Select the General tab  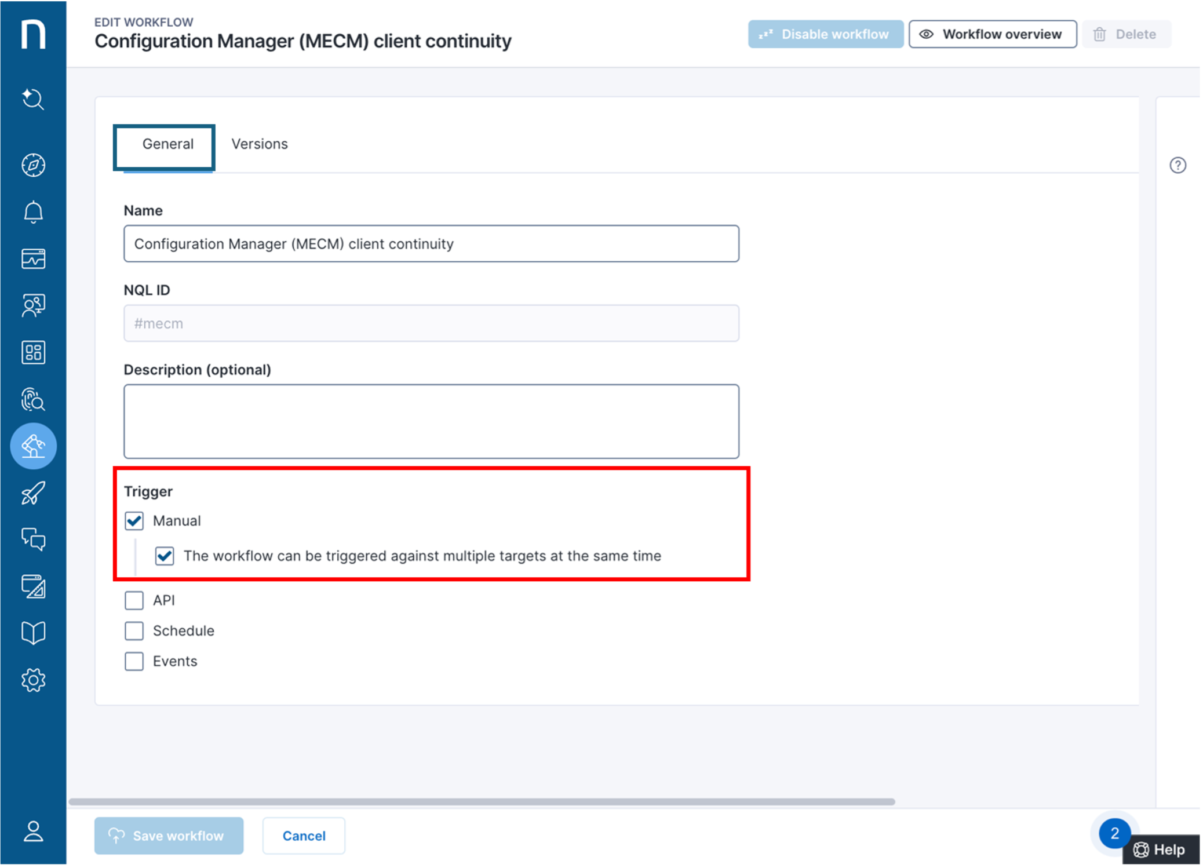[167, 144]
